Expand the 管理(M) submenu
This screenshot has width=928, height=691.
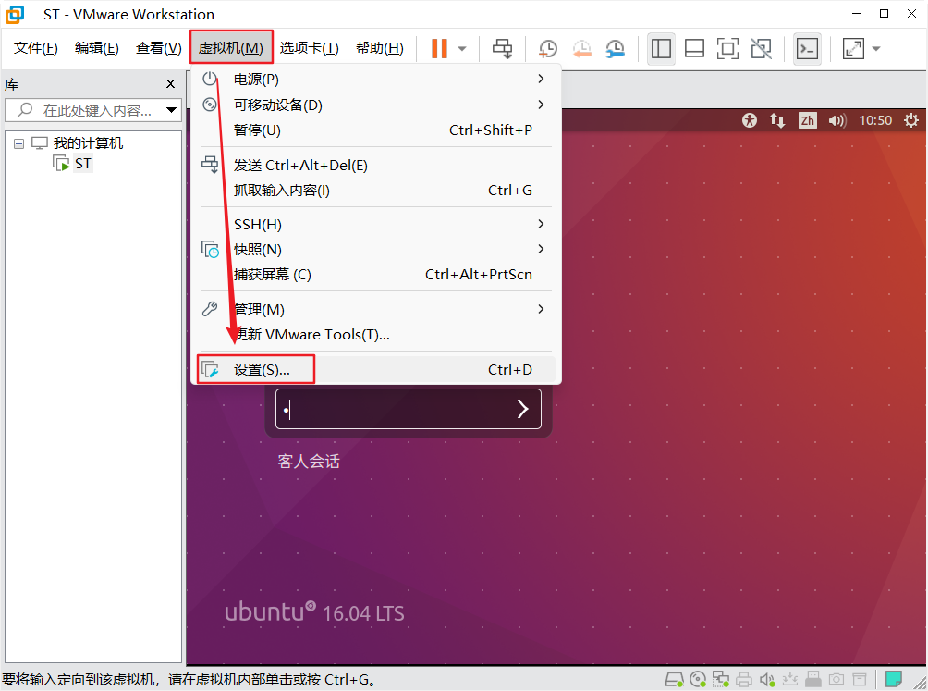pos(376,309)
